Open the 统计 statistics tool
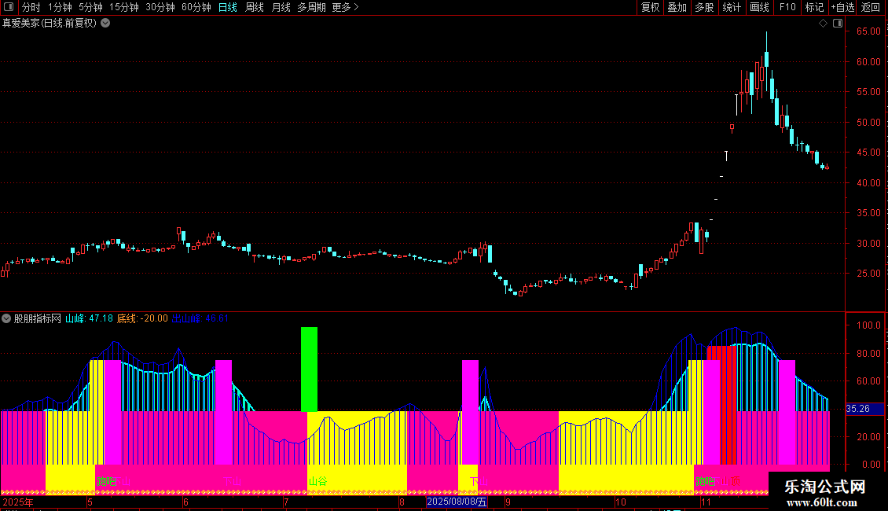This screenshot has width=888, height=511. coord(732,7)
